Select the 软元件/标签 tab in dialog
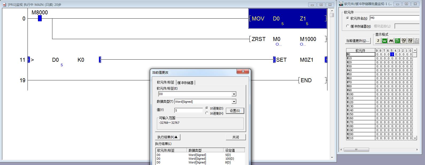This screenshot has width=425, height=165. [x=165, y=82]
